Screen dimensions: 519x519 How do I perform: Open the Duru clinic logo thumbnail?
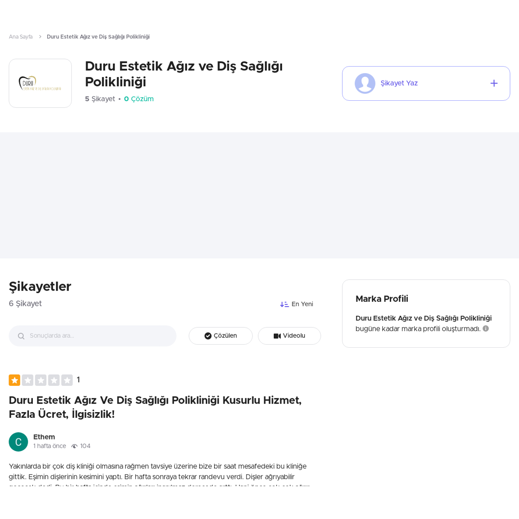pos(40,83)
